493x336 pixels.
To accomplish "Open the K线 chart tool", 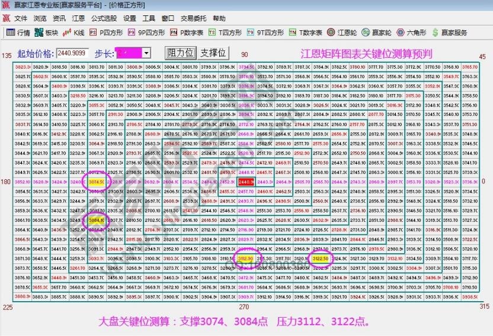I will (74, 33).
